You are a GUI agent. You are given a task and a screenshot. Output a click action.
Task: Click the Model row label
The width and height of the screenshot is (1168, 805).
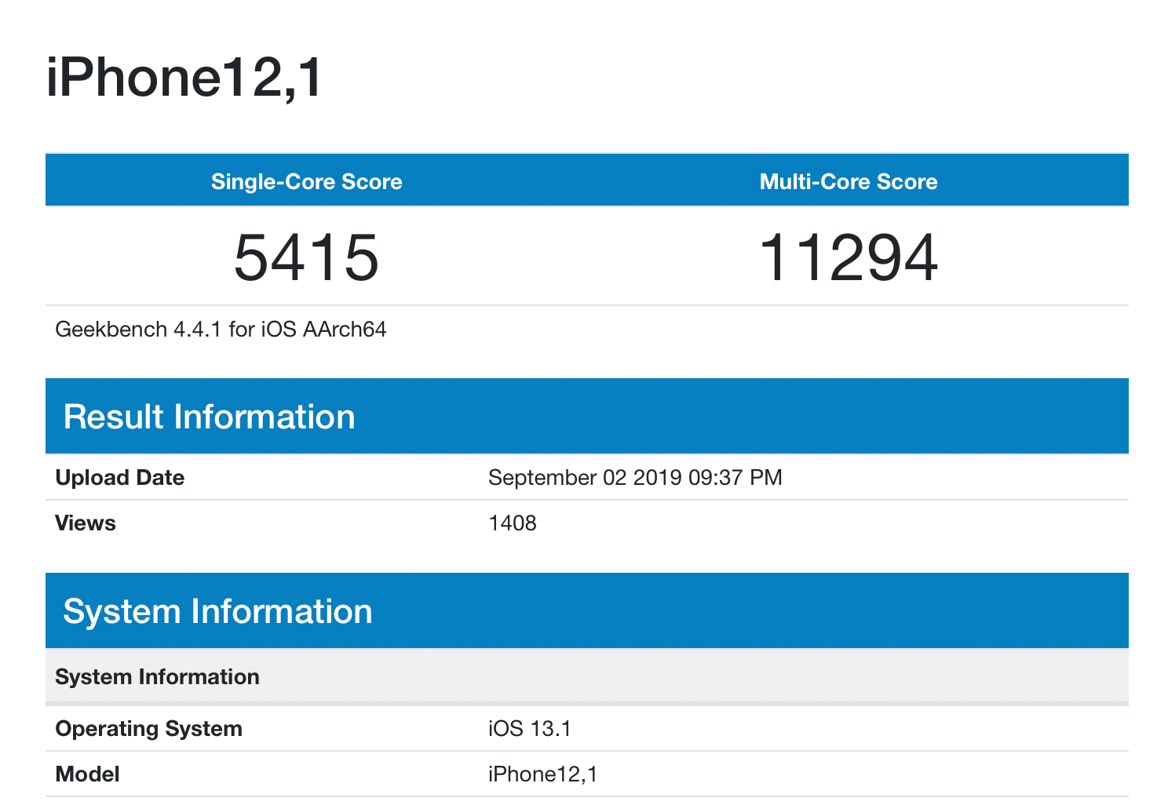click(86, 774)
